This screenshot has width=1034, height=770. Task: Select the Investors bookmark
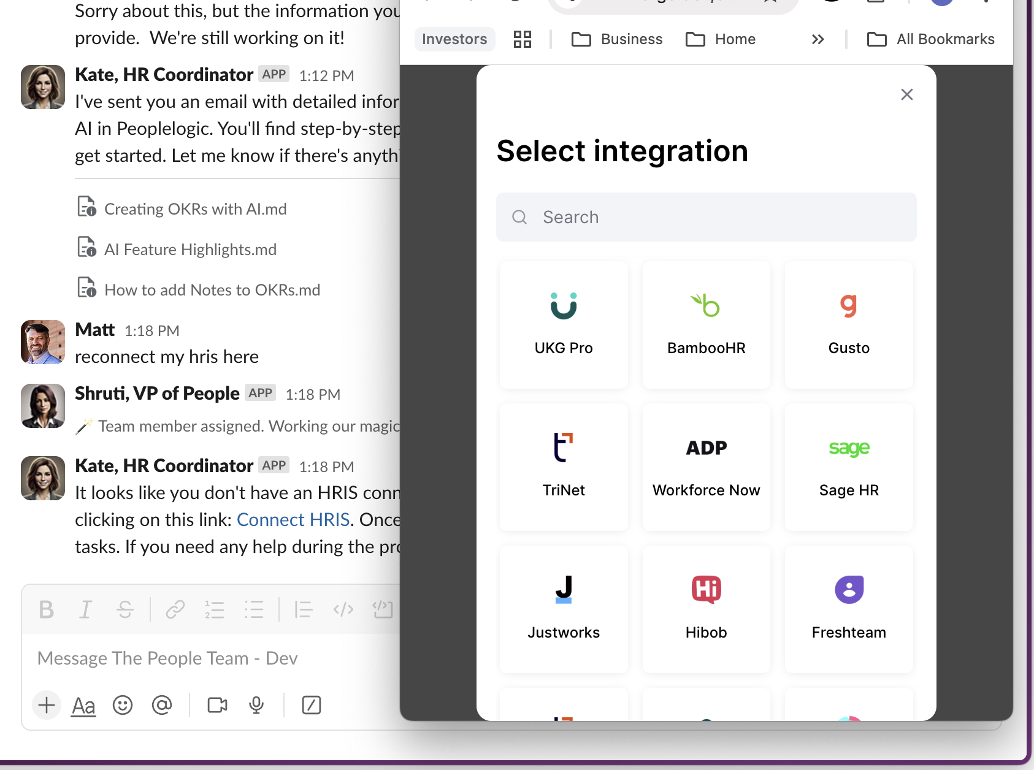(x=454, y=39)
